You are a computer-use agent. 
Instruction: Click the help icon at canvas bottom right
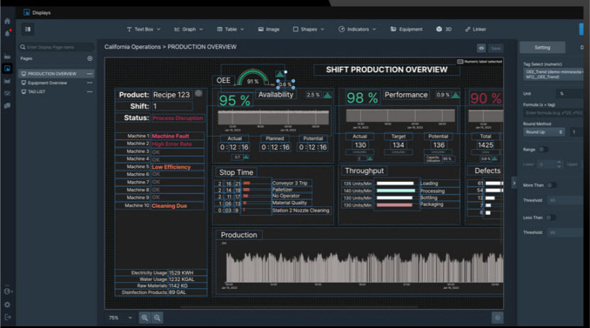(498, 318)
